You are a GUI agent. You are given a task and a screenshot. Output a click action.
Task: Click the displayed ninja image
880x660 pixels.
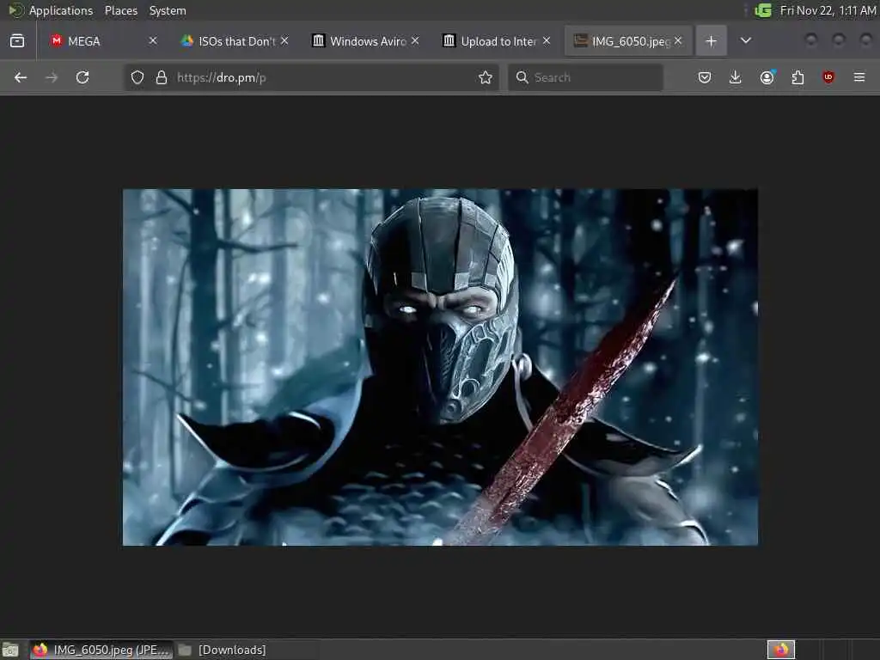440,367
